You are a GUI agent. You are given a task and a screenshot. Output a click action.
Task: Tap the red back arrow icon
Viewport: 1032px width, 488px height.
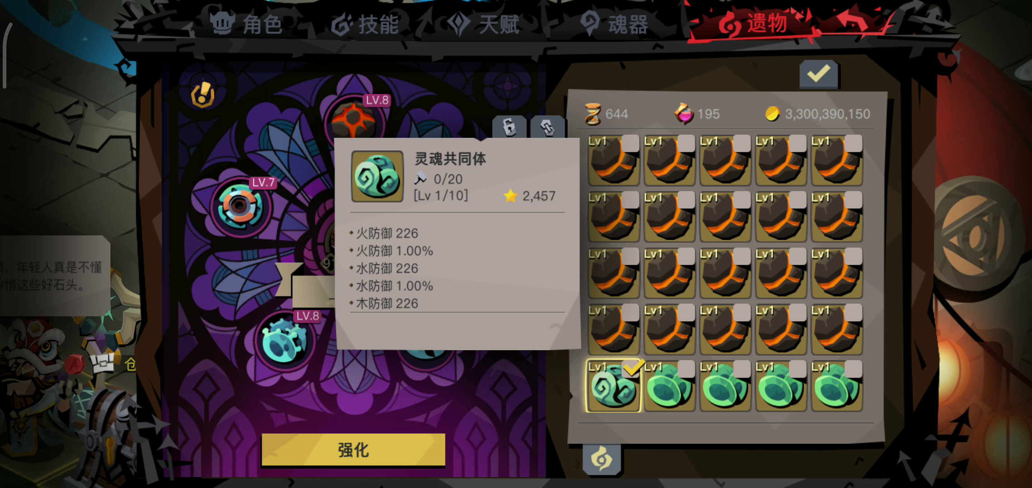tap(852, 21)
